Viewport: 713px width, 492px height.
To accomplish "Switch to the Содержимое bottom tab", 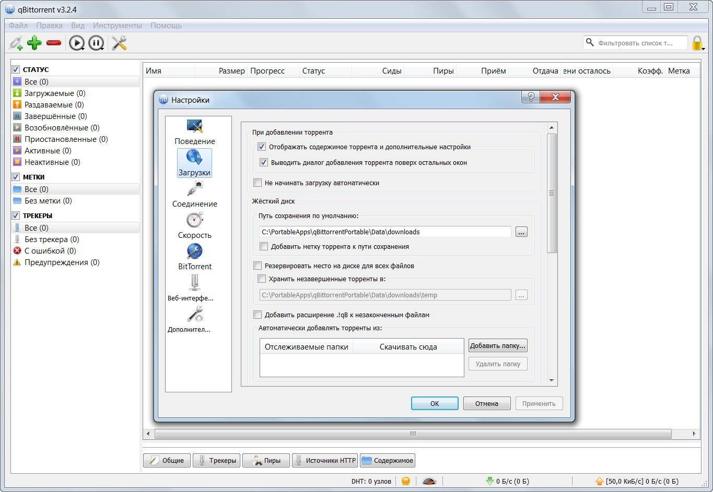I will (x=388, y=461).
